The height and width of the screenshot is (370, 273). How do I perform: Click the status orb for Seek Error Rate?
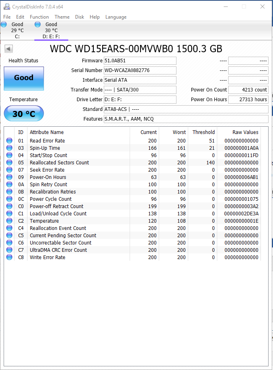9,170
